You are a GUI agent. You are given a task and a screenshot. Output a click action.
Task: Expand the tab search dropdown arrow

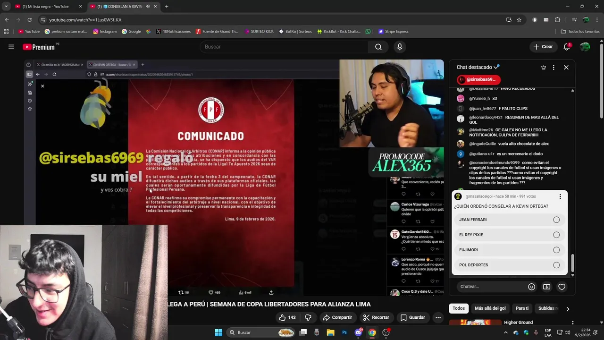coord(6,7)
